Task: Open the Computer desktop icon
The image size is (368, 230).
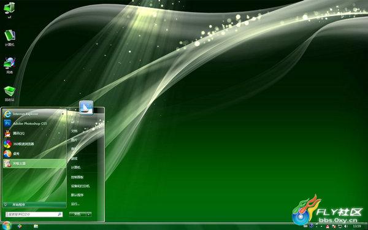Action: pyautogui.click(x=10, y=38)
